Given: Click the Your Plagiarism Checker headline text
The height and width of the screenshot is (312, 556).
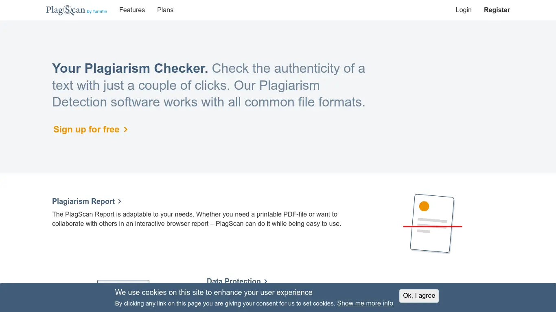Looking at the screenshot, I should [x=130, y=68].
